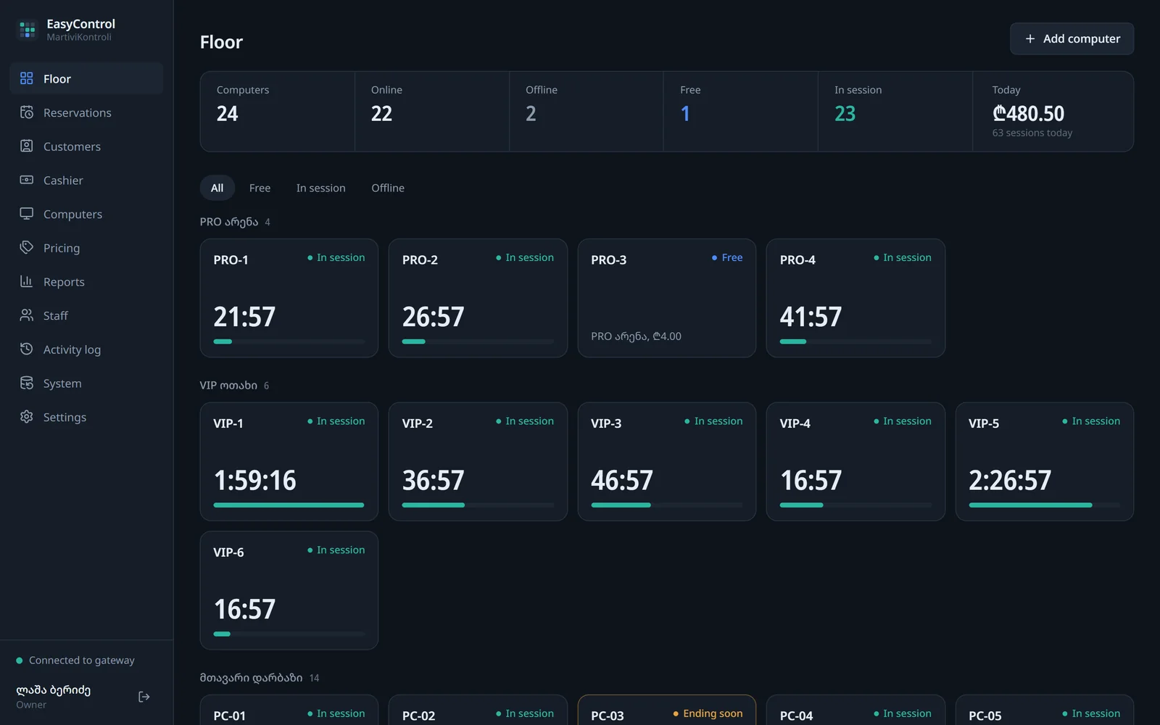This screenshot has height=725, width=1160.
Task: Click the 'VIP ოთახი' group heading
Action: pyautogui.click(x=228, y=386)
